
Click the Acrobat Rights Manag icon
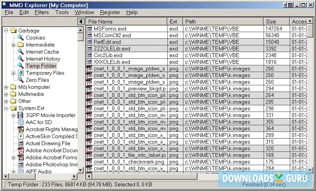tap(21, 129)
